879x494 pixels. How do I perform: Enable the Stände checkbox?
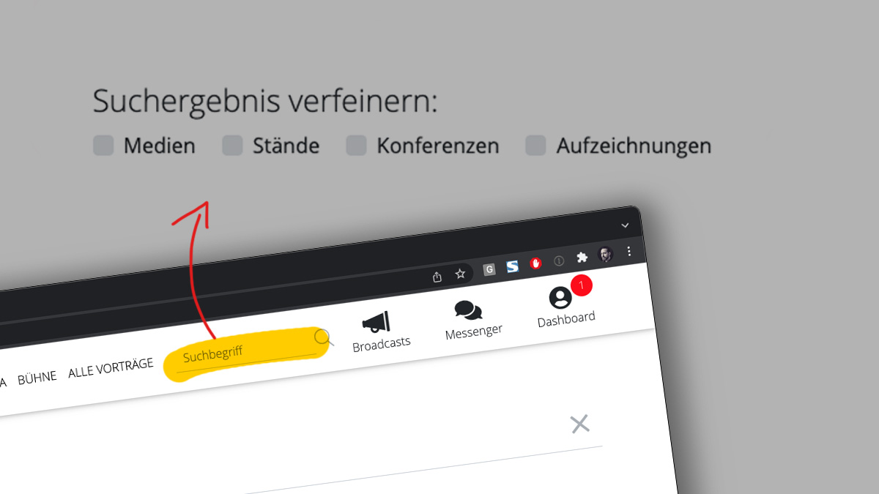(x=232, y=146)
